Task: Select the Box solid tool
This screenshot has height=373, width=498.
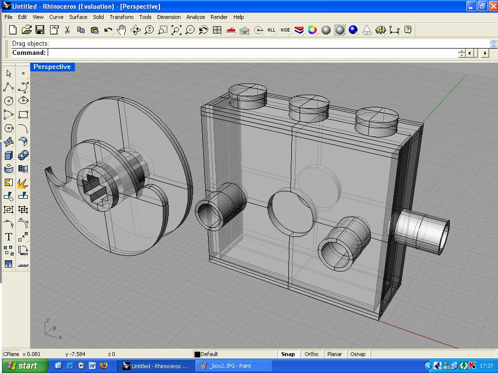Action: click(x=9, y=155)
